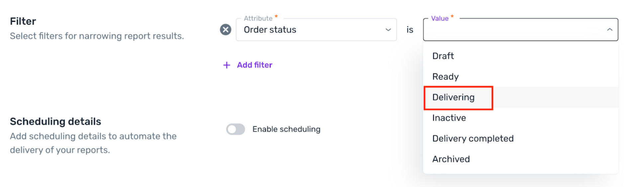Focus the empty Value input field

point(520,30)
